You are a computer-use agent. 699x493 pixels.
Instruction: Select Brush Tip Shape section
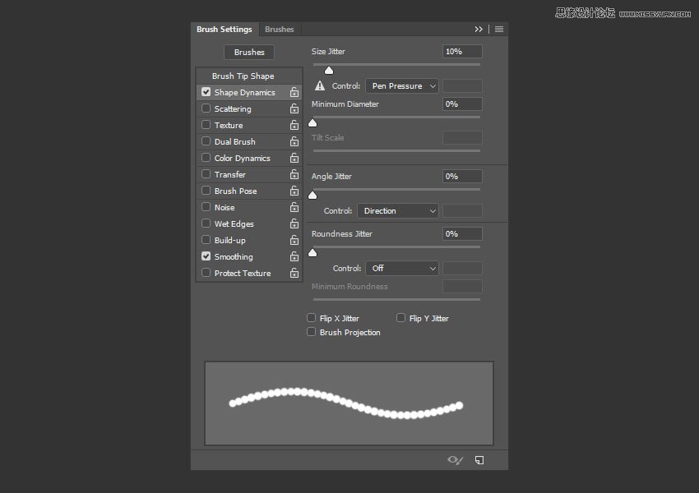(243, 76)
